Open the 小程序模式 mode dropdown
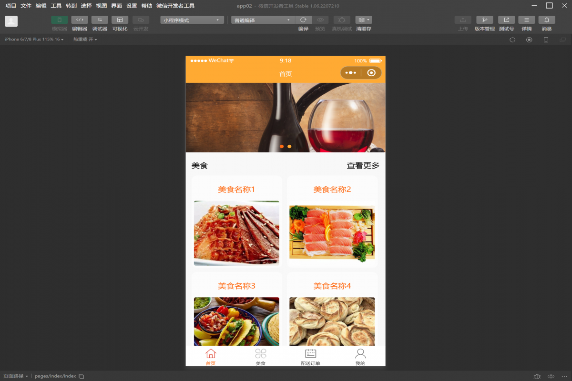Viewport: 572px width, 381px height. 192,20
